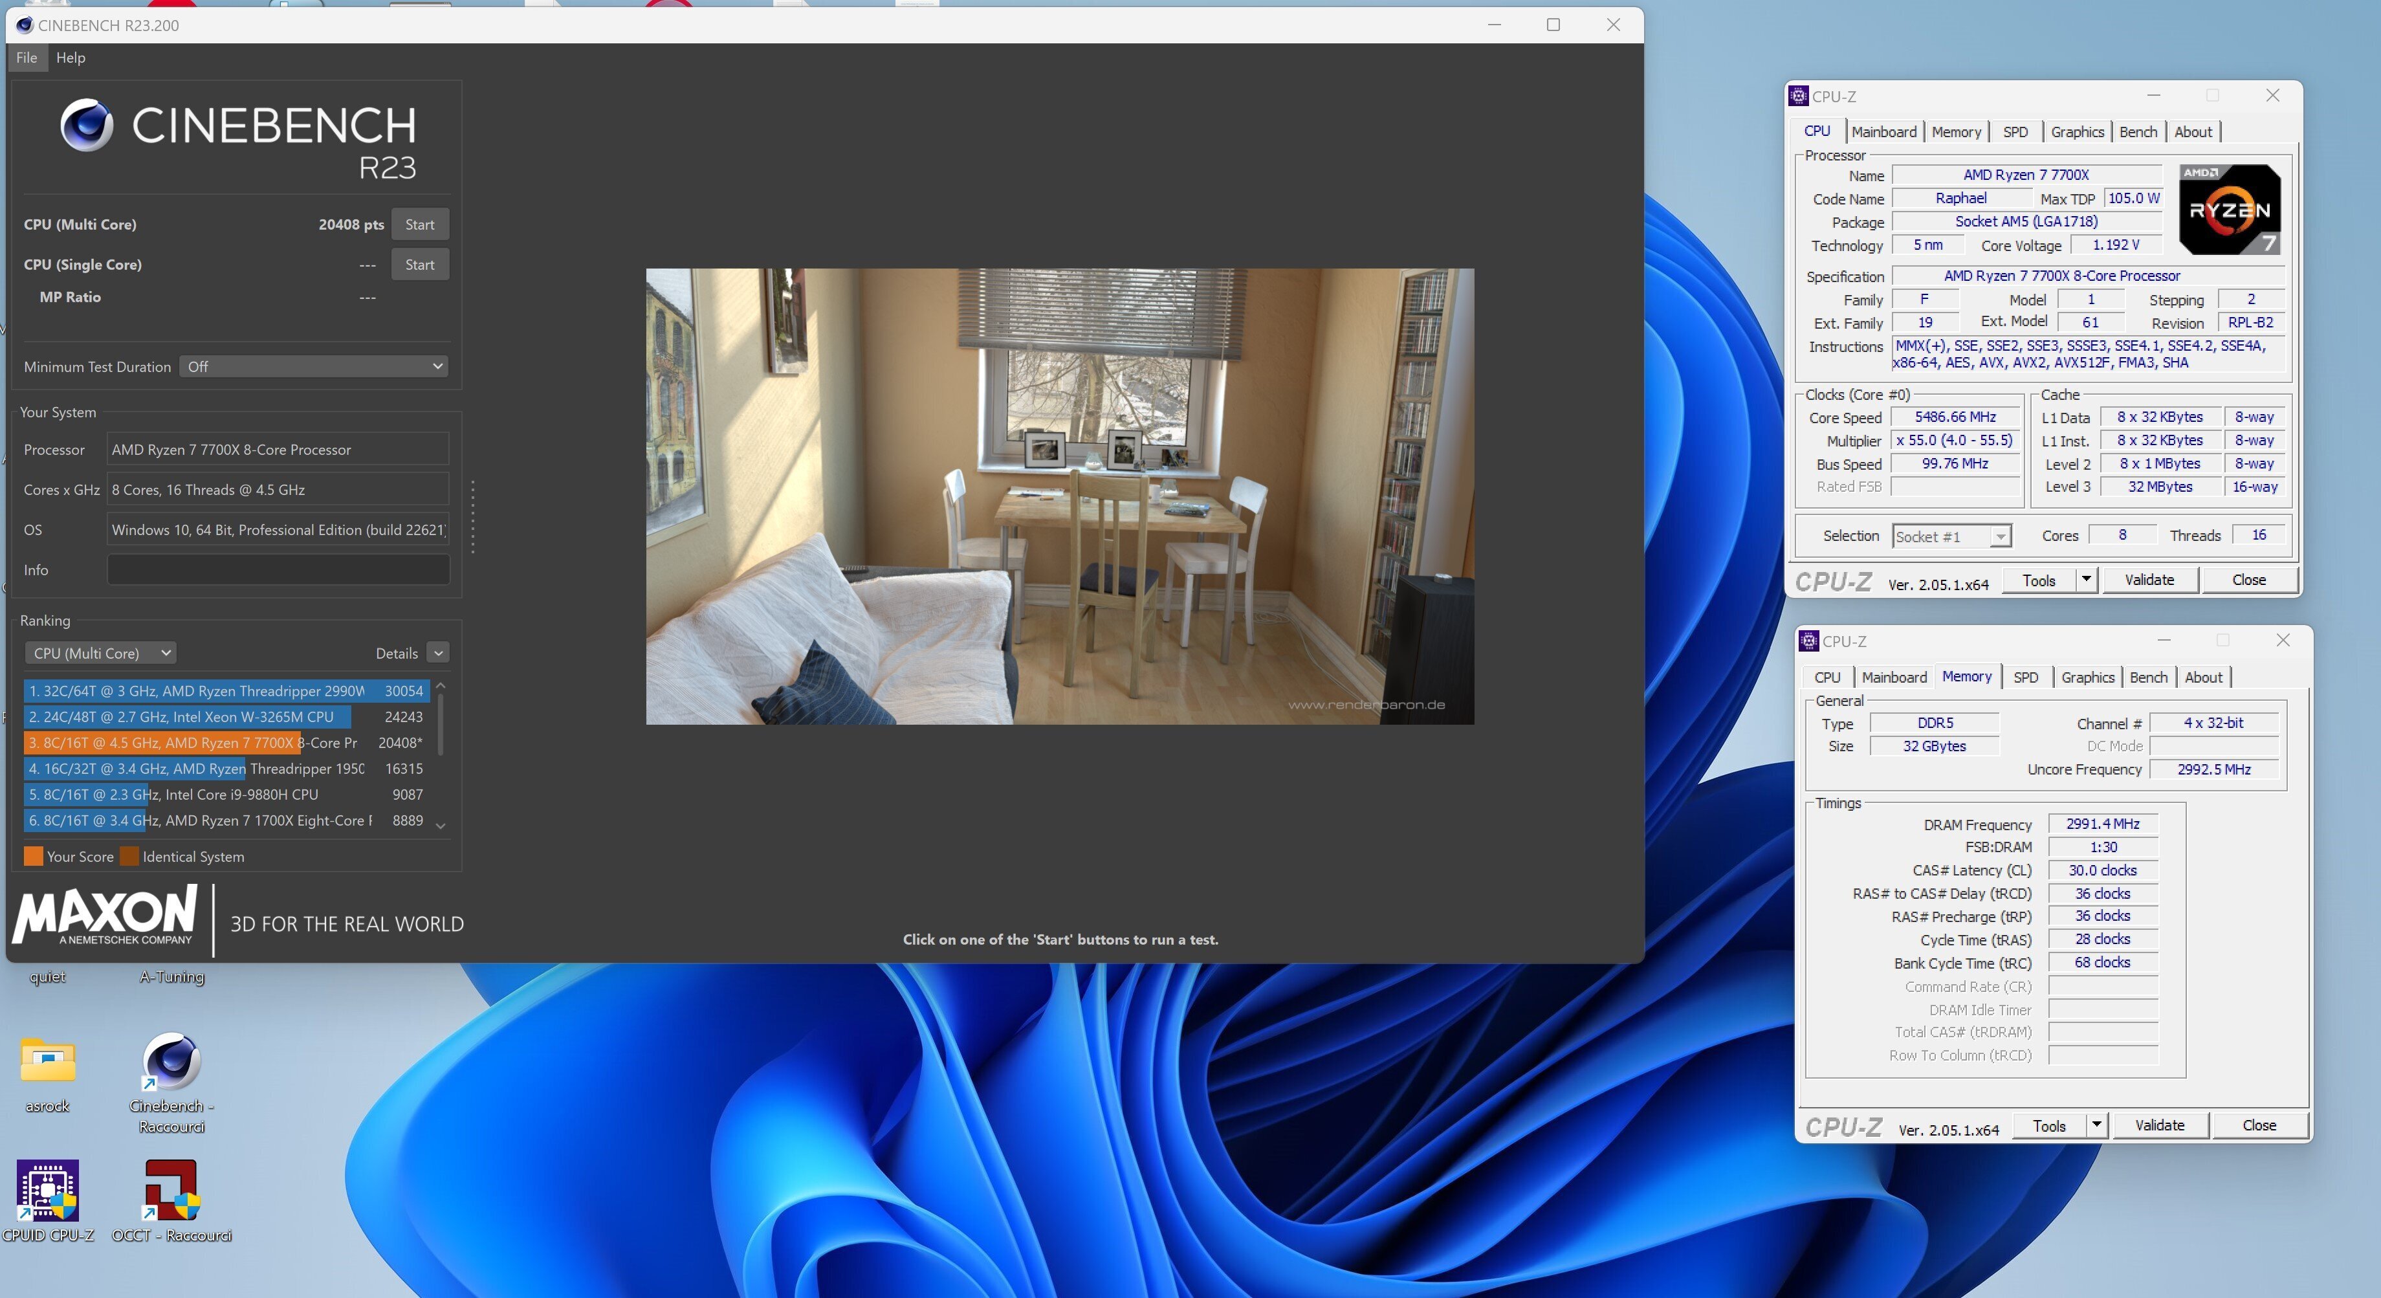Open the Socket #1 selection dropdown
Image resolution: width=2381 pixels, height=1298 pixels.
pyautogui.click(x=1951, y=536)
